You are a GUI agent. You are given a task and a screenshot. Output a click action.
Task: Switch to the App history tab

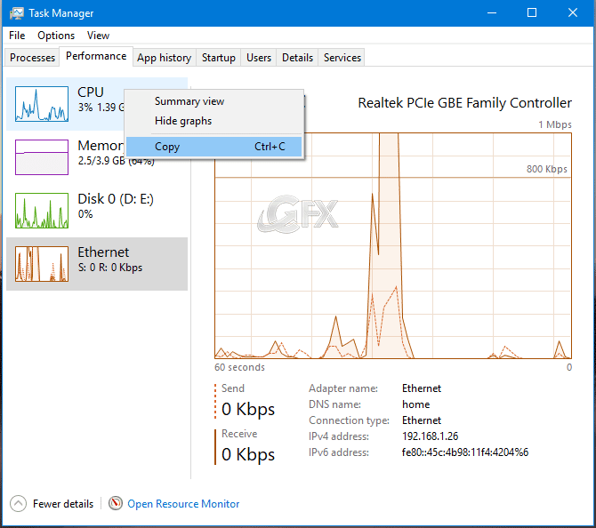click(165, 58)
